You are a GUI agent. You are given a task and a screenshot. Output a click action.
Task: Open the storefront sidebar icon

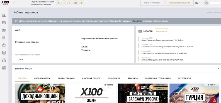[x=4, y=68]
